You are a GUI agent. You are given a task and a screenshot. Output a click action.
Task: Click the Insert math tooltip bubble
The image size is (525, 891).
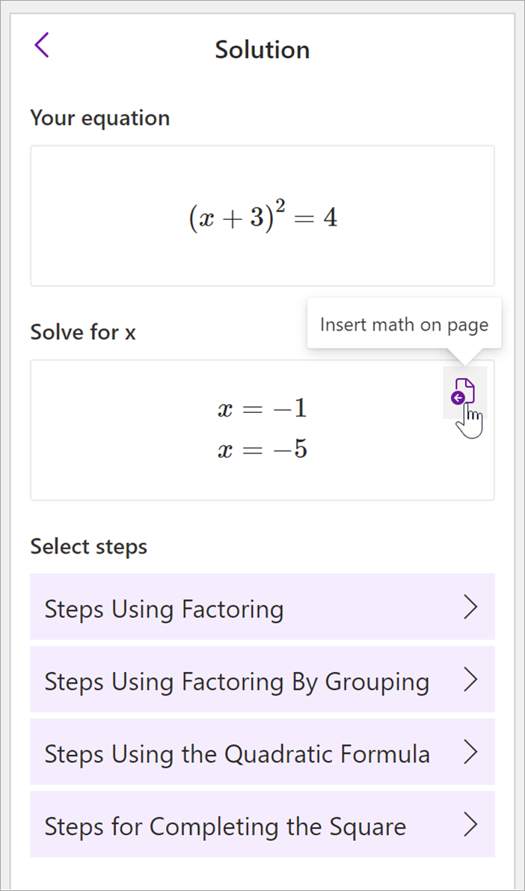[x=404, y=324]
